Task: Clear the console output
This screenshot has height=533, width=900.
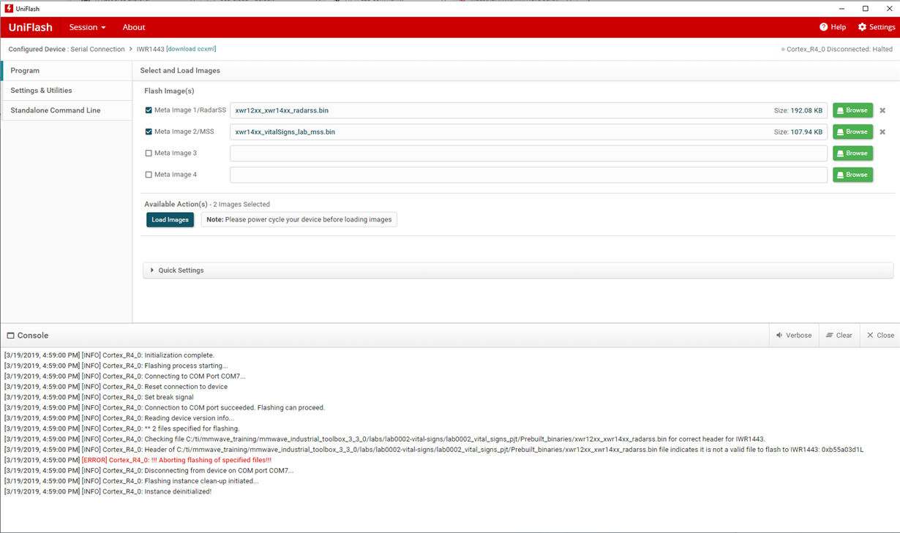Action: [839, 336]
